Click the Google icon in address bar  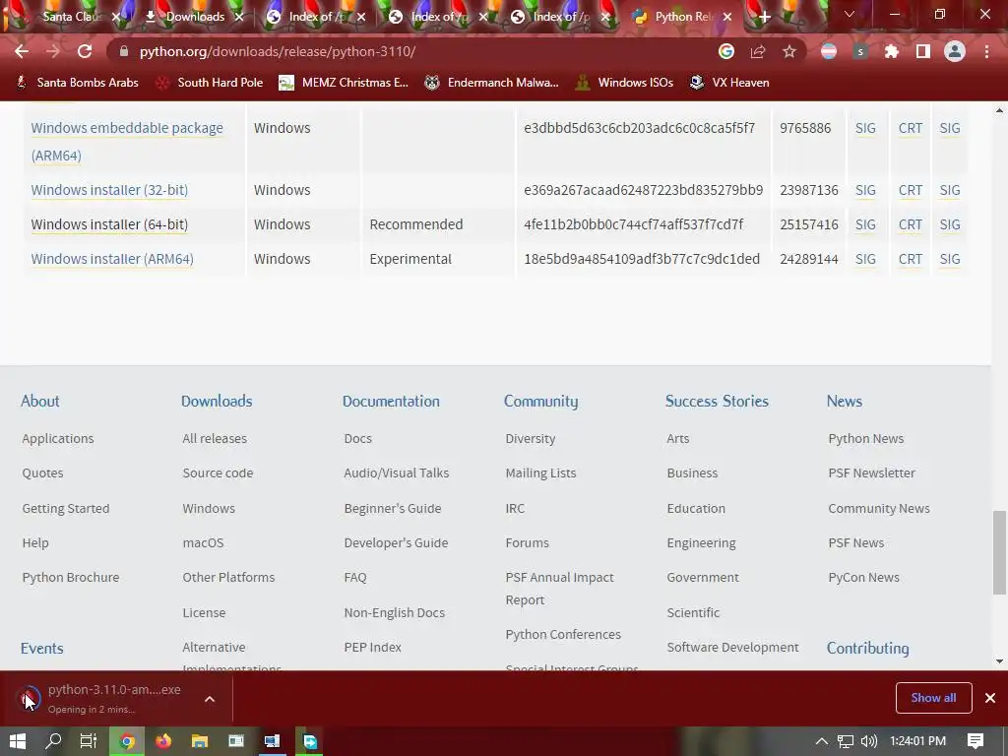(x=726, y=51)
